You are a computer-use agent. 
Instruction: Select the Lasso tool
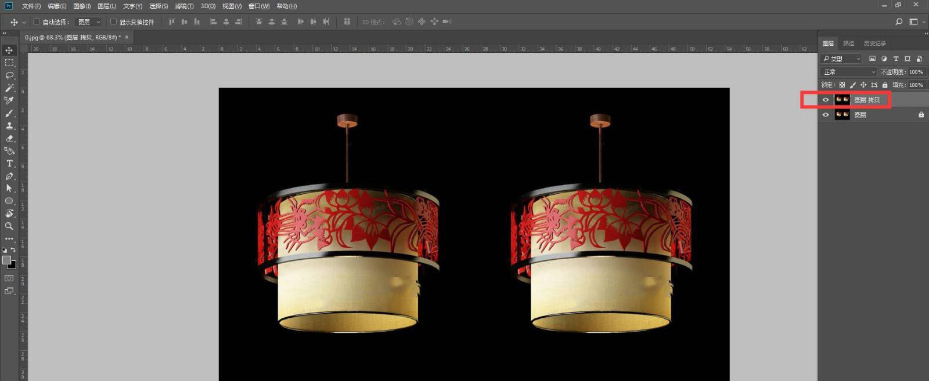click(9, 75)
